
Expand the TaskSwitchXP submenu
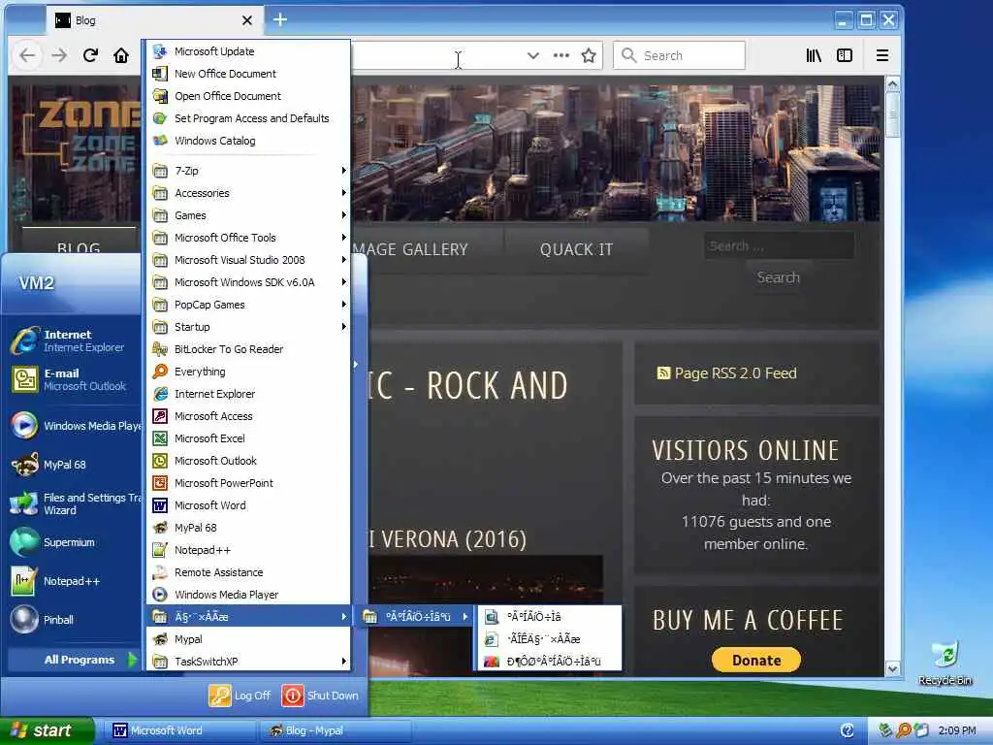point(249,662)
